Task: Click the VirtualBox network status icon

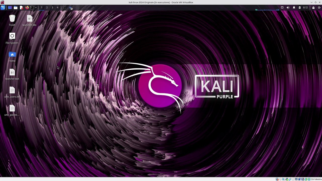Action: click(287, 179)
